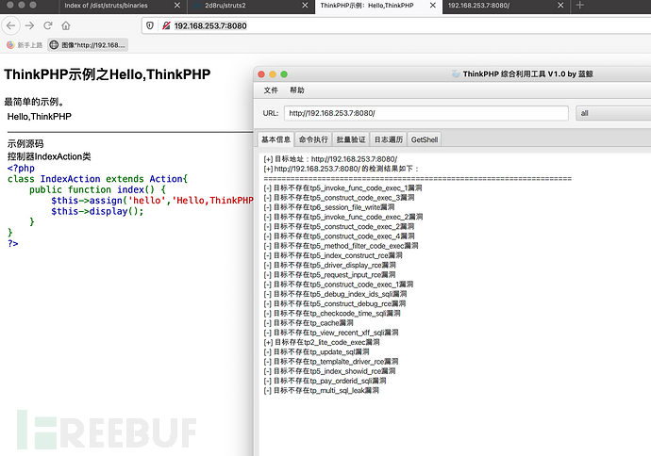Viewport: 651px width, 456px height.
Task: Click the tp5_construct_code_exec_2 result line
Action: pyautogui.click(x=340, y=226)
